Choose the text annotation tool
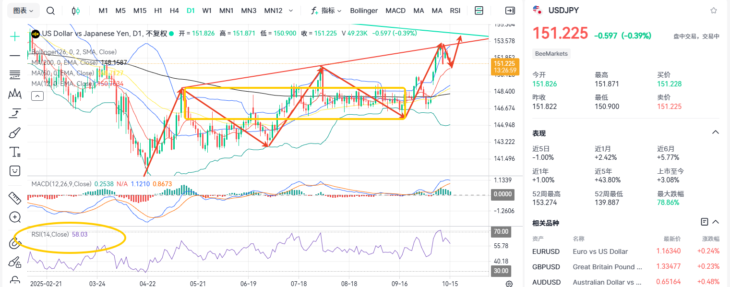Screen dimensions: 730x287 click(x=15, y=152)
